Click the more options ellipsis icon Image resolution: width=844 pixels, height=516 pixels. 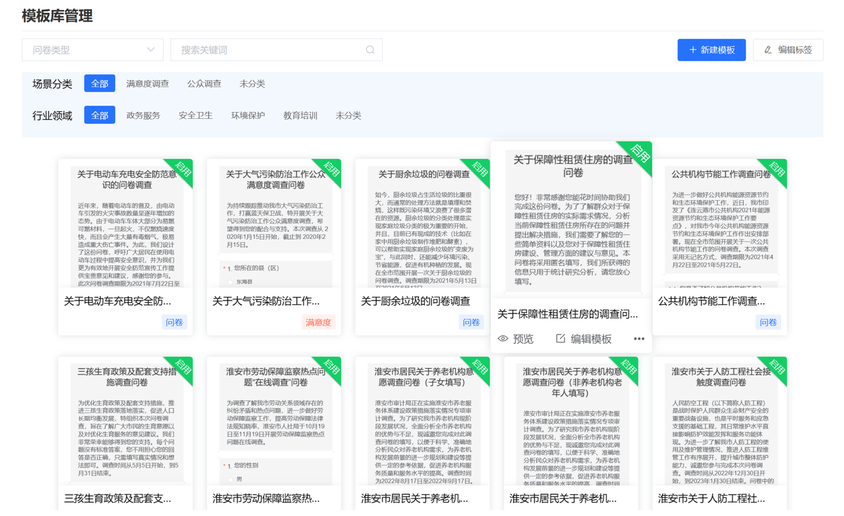[639, 339]
